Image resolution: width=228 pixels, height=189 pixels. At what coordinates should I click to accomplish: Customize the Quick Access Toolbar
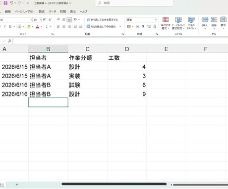pos(28,3)
